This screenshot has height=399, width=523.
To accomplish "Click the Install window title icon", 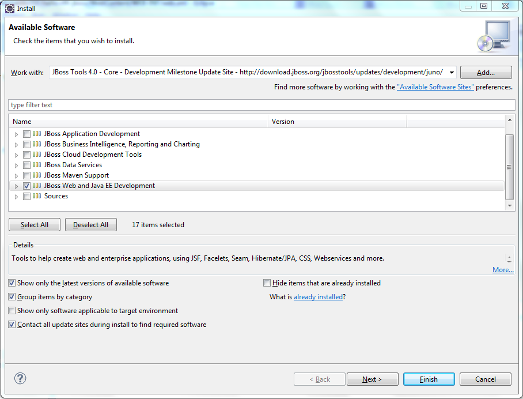I will [10, 8].
